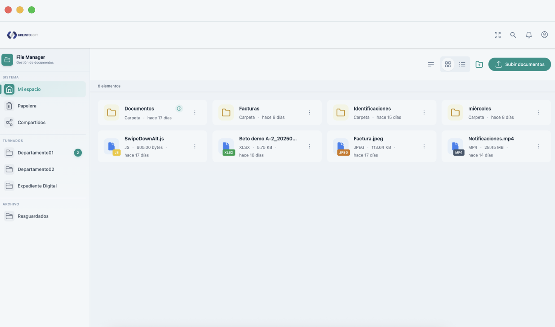Image resolution: width=555 pixels, height=327 pixels.
Task: Open the notifications bell
Action: pos(529,35)
